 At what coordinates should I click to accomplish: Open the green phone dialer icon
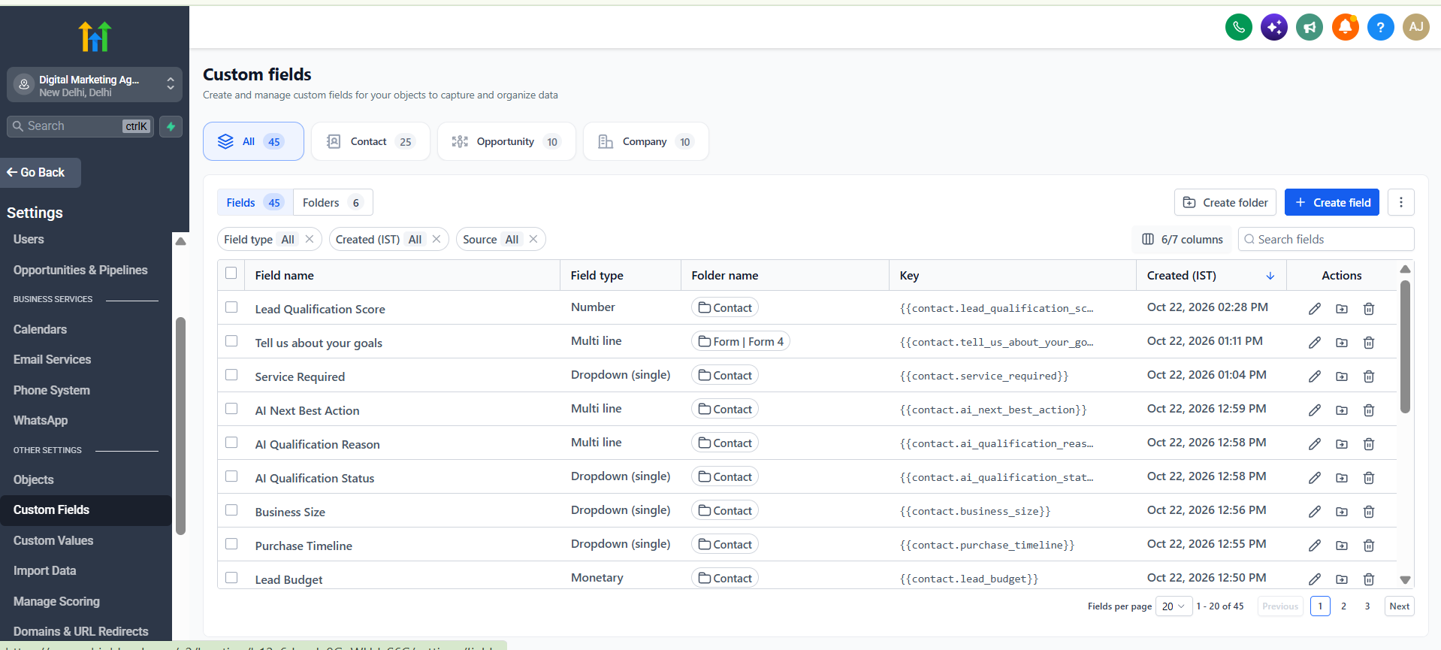[x=1239, y=28]
